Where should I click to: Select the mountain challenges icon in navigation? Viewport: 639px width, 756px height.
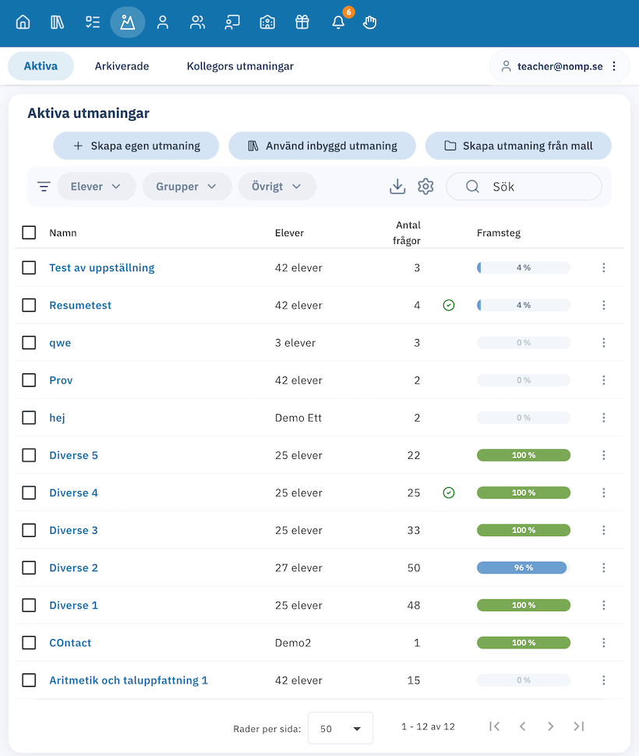pos(128,22)
